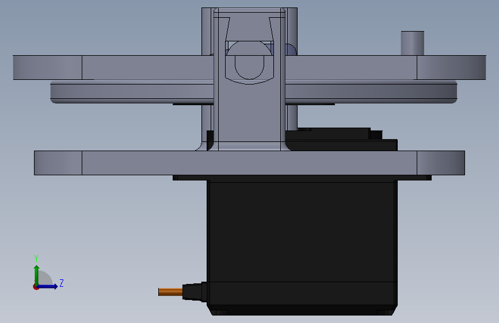Click the small cylindrical pin on upper plate

pos(413,43)
